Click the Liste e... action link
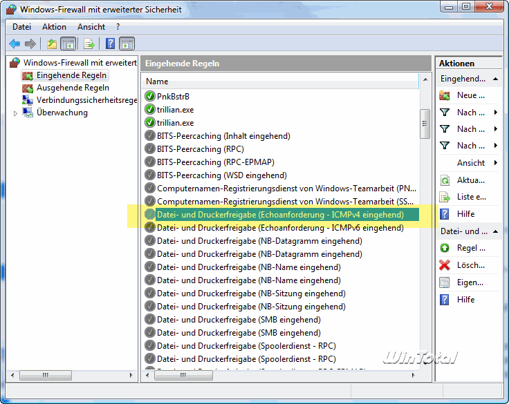Screen dimensions: 509x404 (x=472, y=197)
